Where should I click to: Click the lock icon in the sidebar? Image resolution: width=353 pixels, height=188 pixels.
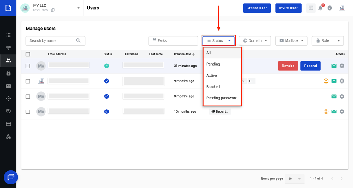click(8, 73)
